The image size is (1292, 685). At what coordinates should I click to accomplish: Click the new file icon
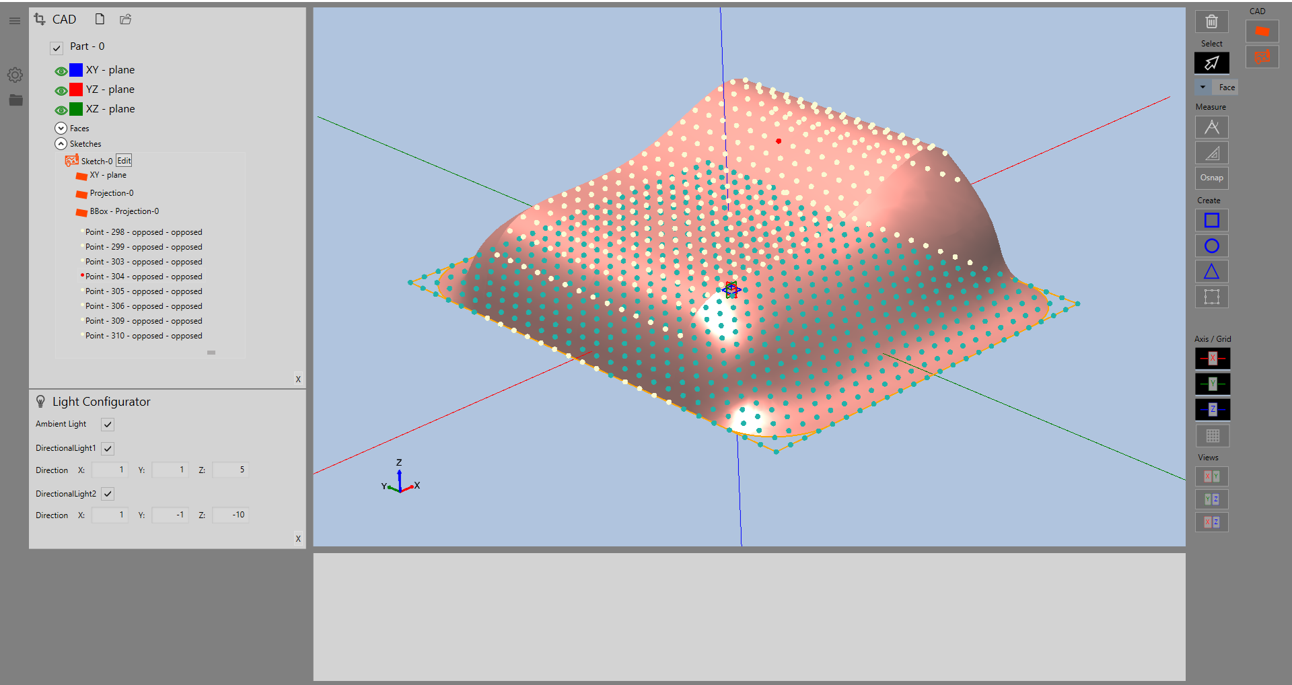pyautogui.click(x=100, y=20)
